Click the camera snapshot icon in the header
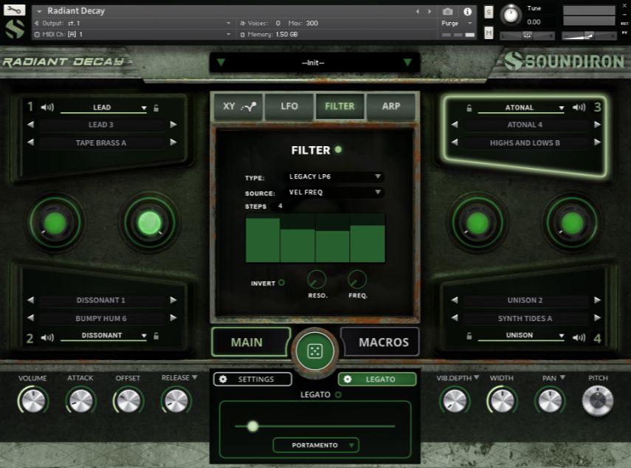Viewport: 631px width, 468px height. point(449,11)
